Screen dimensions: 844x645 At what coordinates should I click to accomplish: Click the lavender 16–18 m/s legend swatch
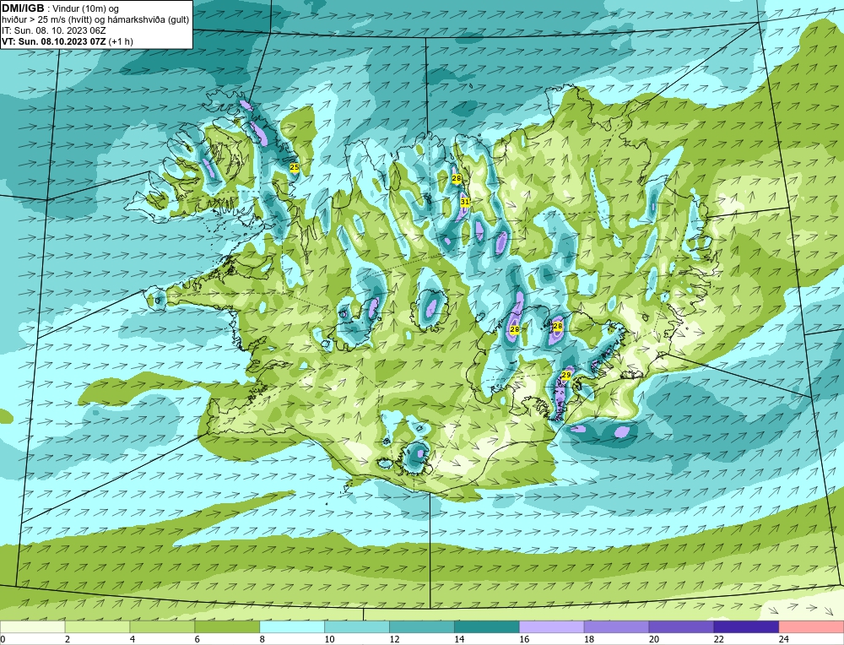click(x=552, y=626)
